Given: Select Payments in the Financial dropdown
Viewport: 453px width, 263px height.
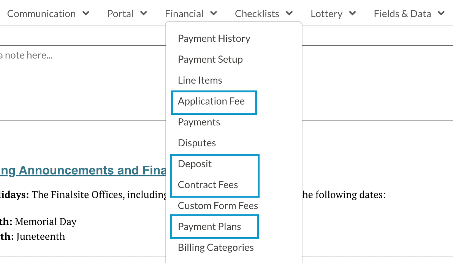Looking at the screenshot, I should coord(199,122).
